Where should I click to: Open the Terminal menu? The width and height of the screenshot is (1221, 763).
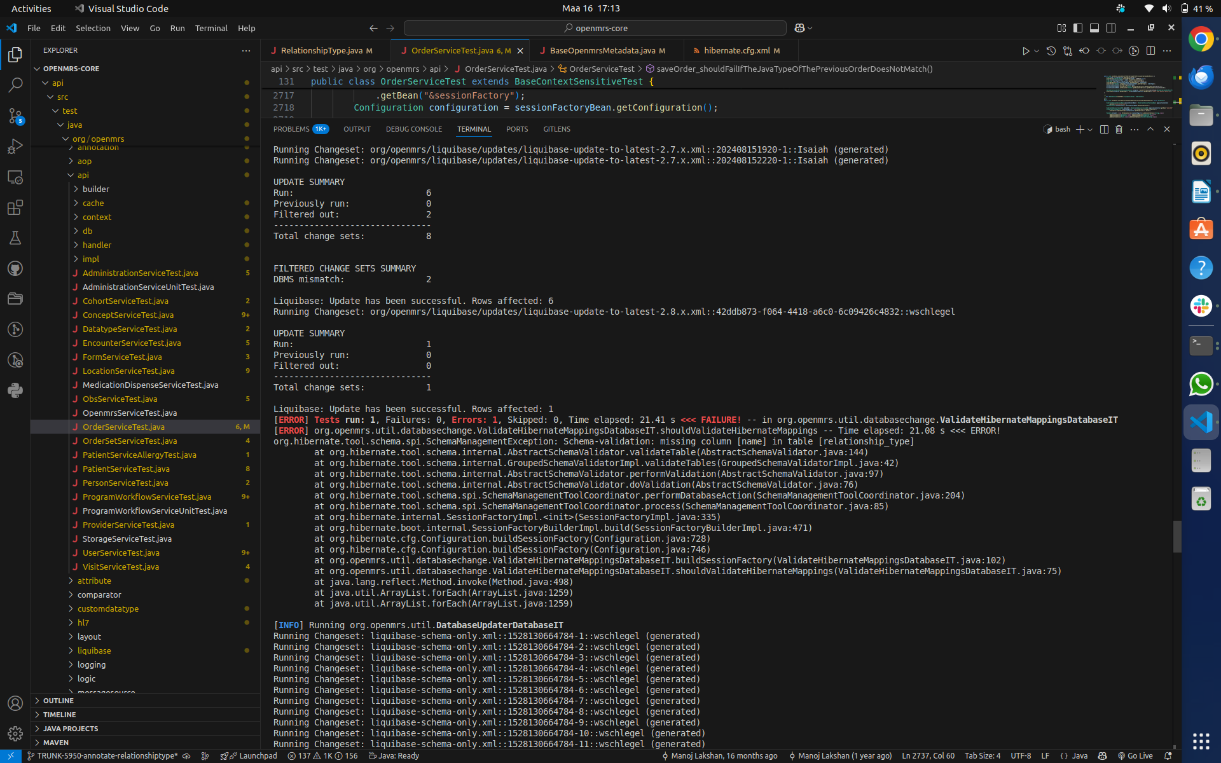211,28
